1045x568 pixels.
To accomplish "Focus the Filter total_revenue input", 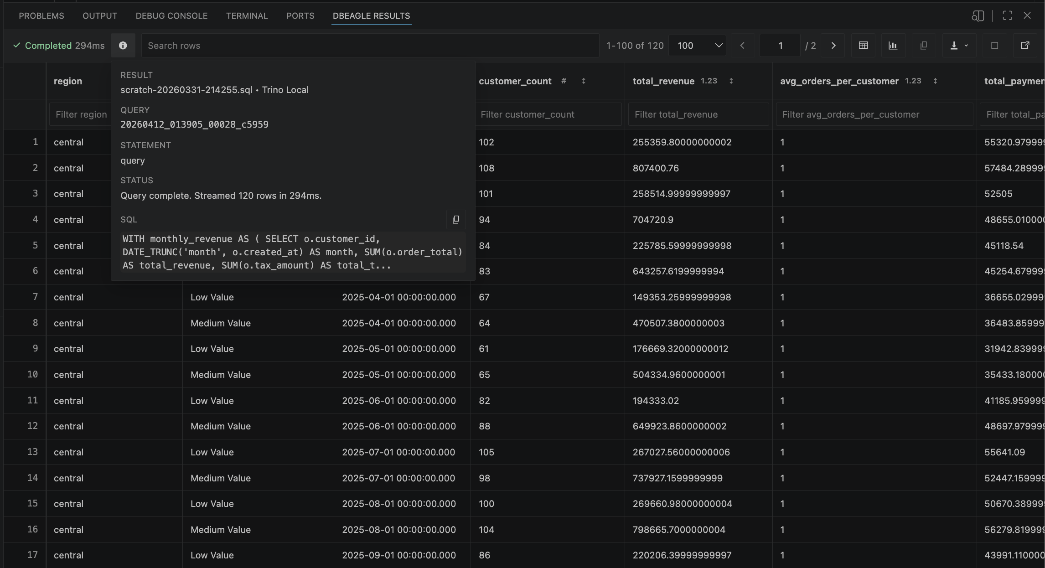I will [698, 114].
